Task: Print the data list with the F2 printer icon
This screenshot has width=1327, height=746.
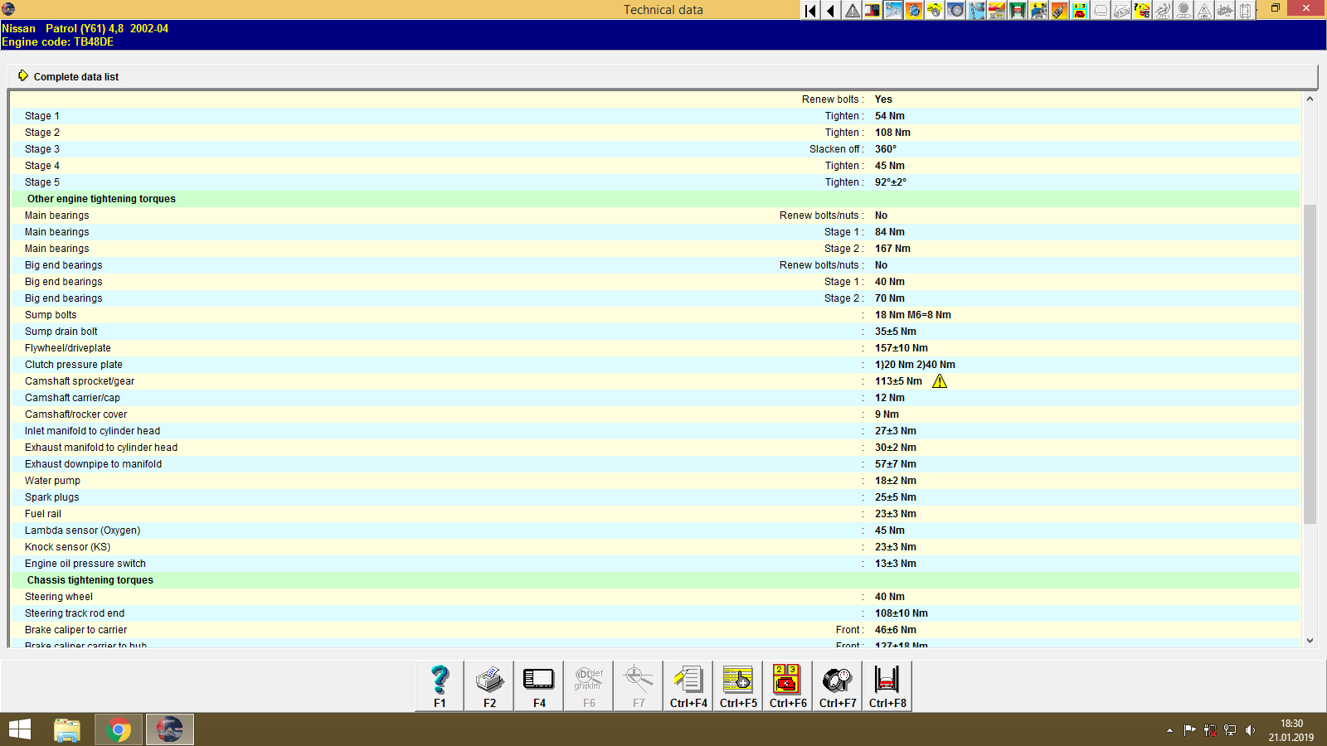Action: pos(489,685)
